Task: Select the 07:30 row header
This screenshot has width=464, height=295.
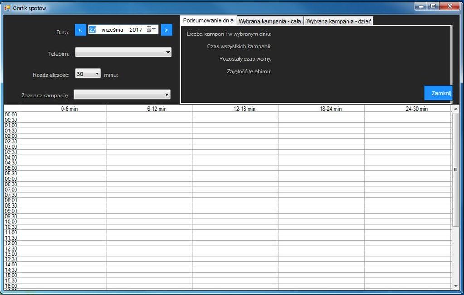Action: [x=12, y=195]
